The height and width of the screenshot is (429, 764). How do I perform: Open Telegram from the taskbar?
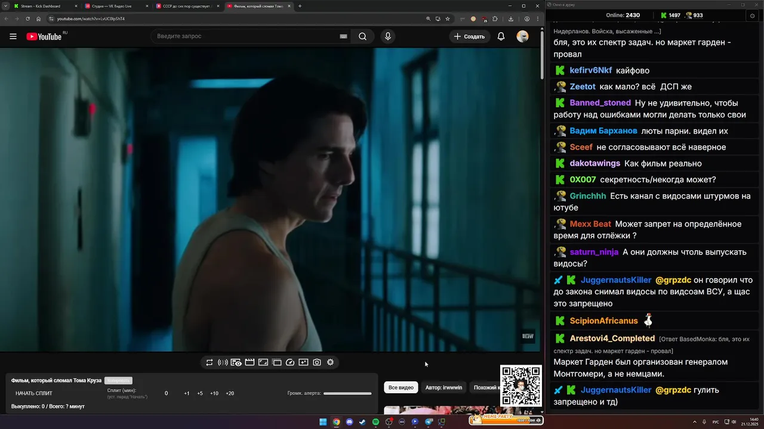pyautogui.click(x=428, y=422)
